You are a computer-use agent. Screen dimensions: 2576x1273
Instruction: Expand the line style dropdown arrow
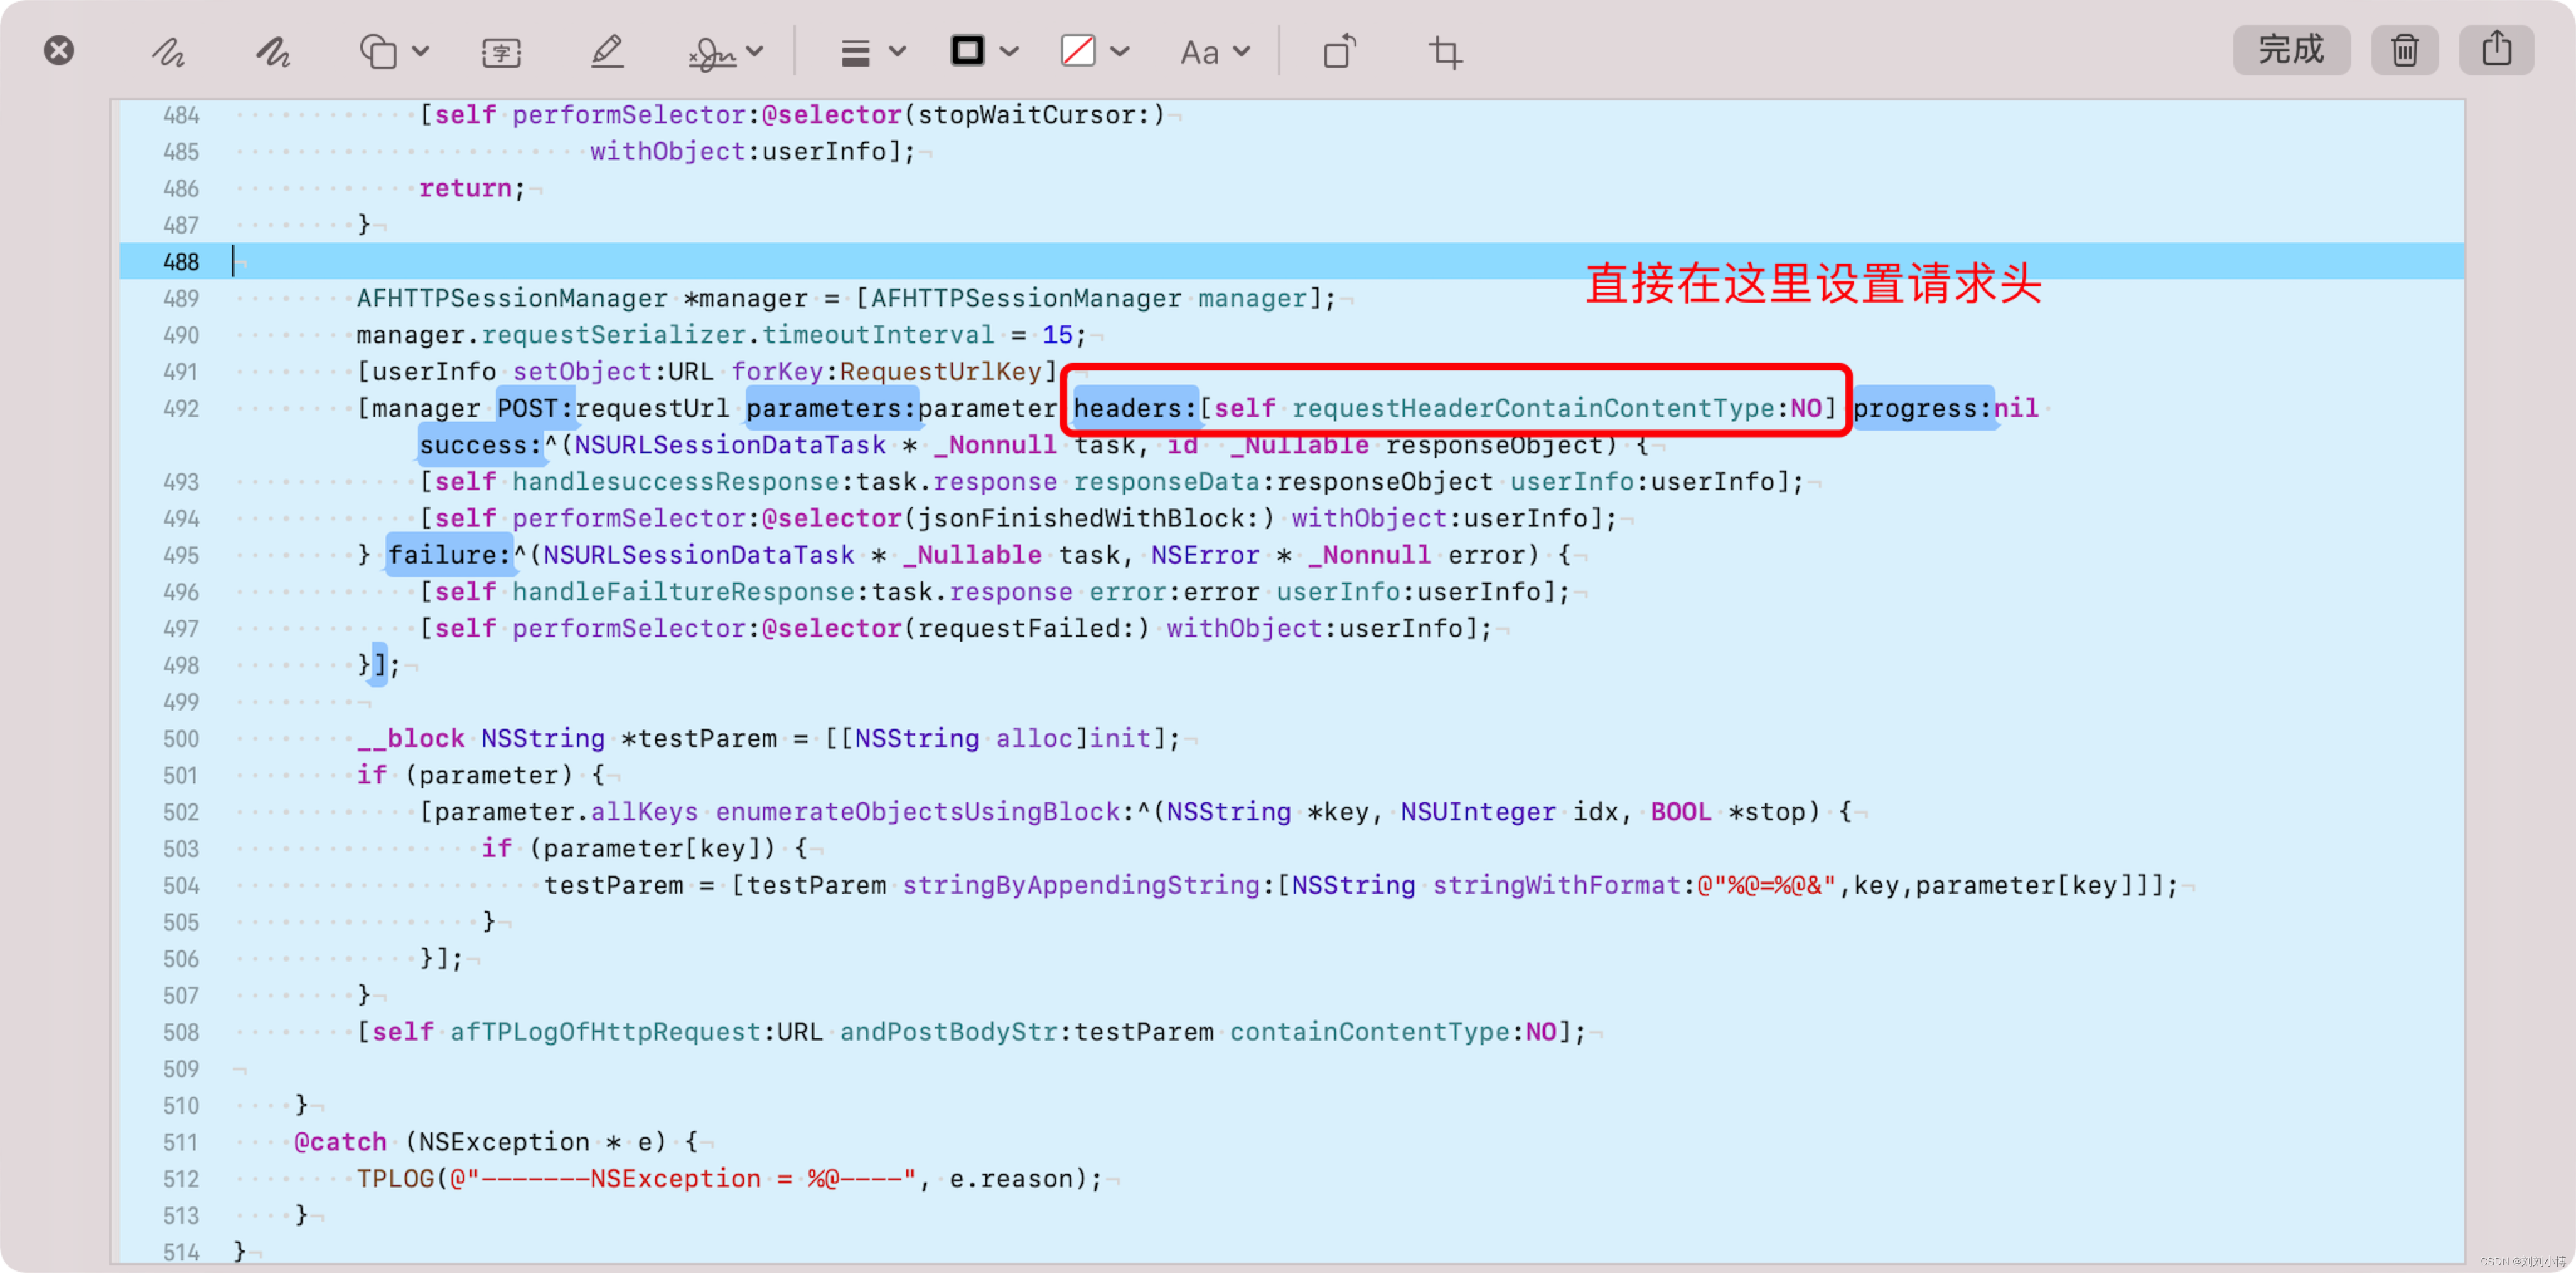(x=897, y=51)
